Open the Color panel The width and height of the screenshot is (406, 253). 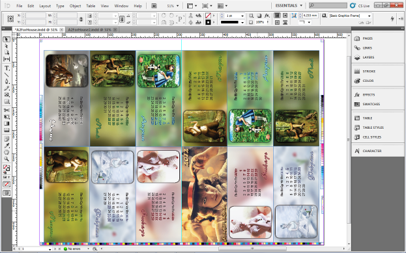[x=368, y=81]
